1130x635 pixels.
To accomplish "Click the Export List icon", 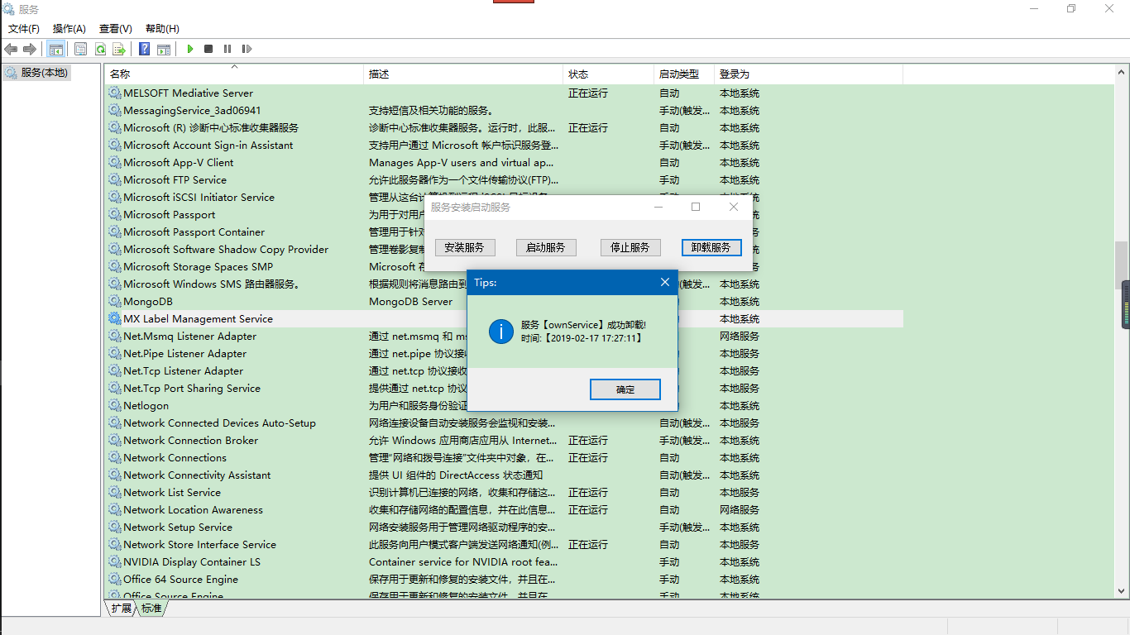I will [x=118, y=49].
